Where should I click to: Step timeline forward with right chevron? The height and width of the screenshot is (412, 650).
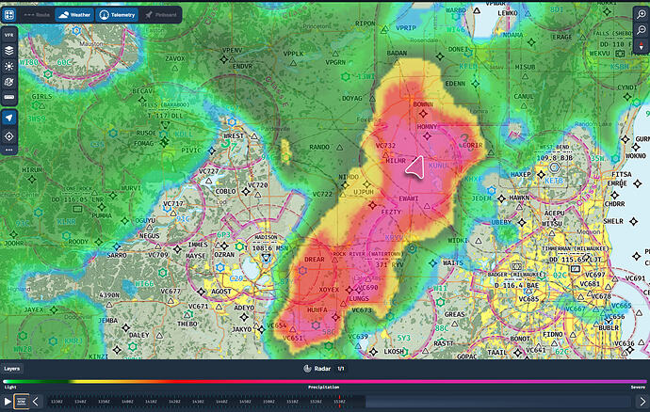coord(642,402)
